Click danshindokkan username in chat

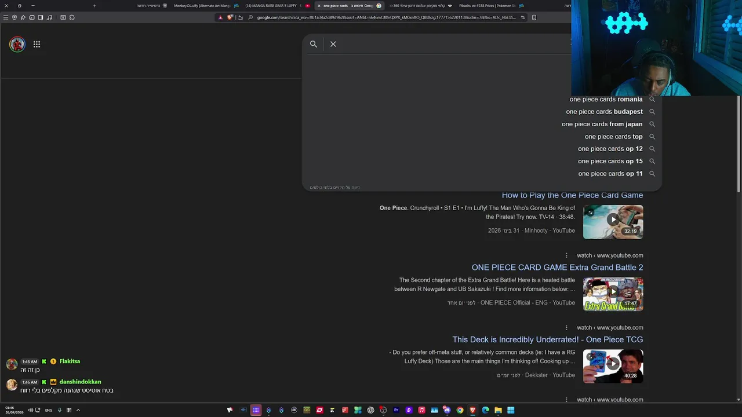(x=80, y=382)
